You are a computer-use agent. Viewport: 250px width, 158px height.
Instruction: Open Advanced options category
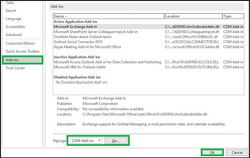(x=14, y=35)
